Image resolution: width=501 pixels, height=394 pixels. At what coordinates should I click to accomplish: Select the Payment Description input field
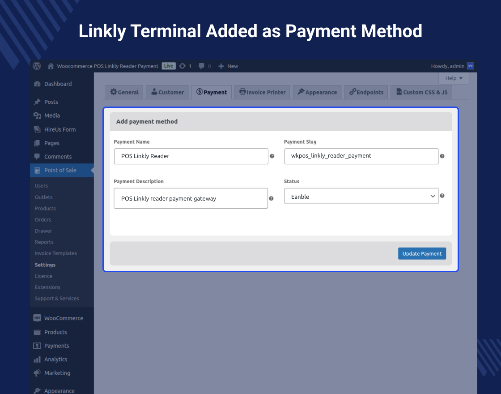191,198
